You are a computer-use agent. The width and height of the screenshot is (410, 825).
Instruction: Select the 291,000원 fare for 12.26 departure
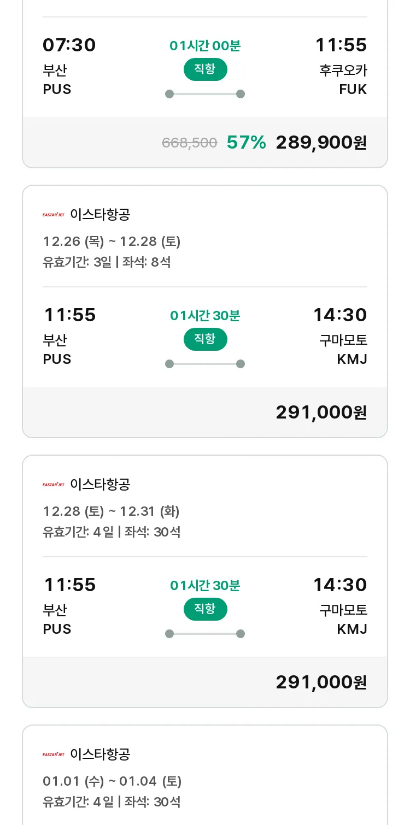[x=321, y=412]
